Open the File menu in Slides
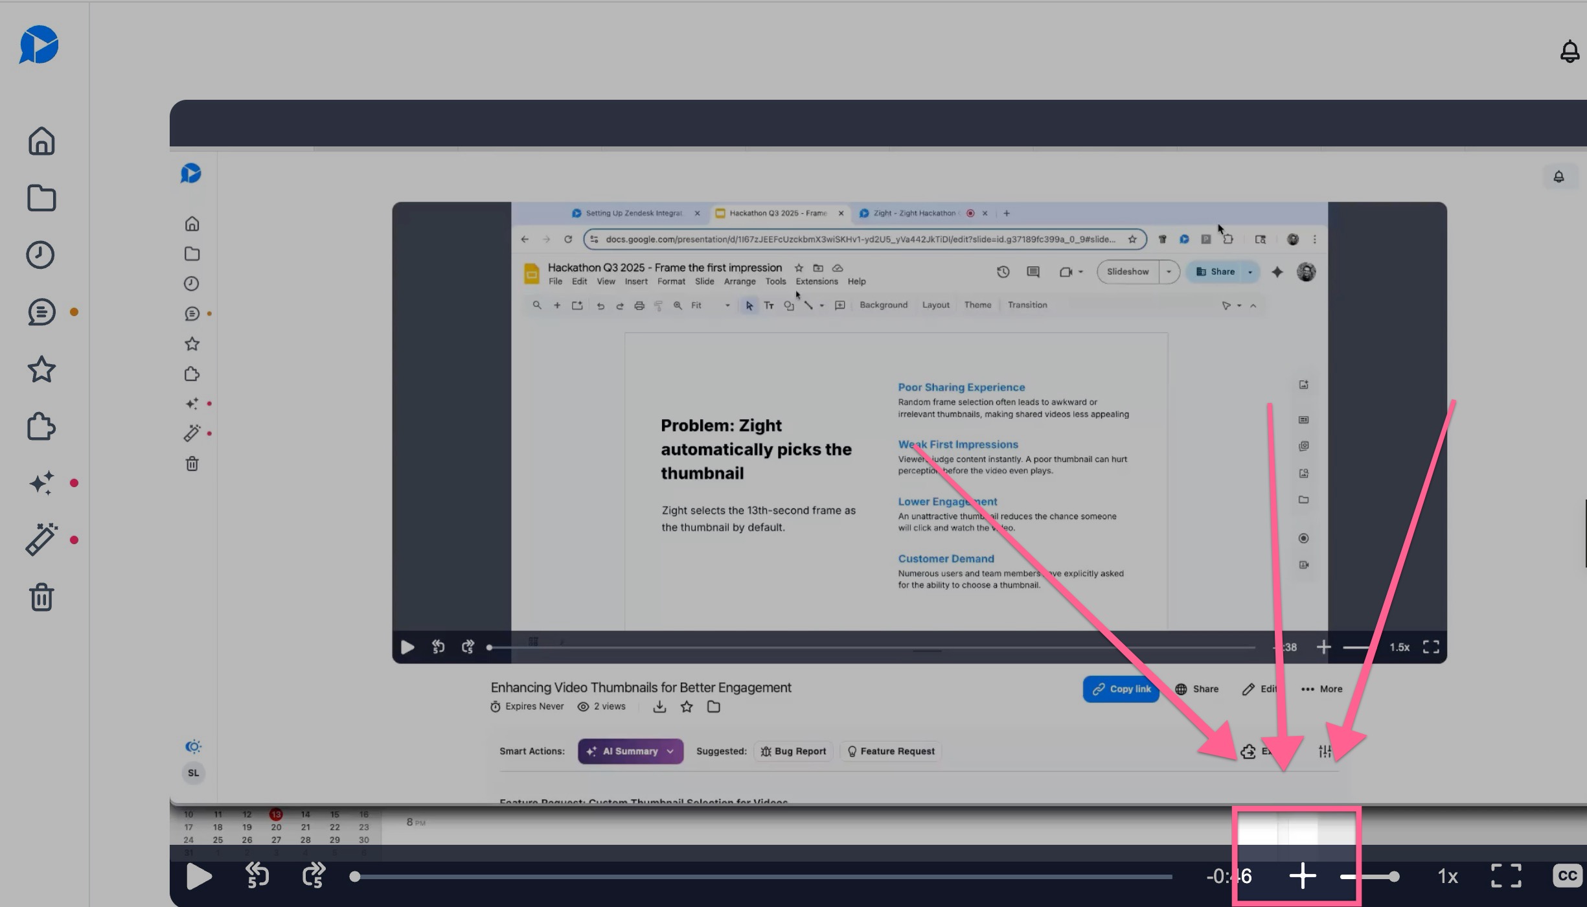This screenshot has width=1587, height=907. pos(555,282)
